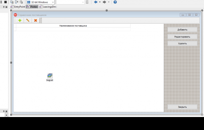The width and height of the screenshot is (204, 130).
Task: Open the 32-bit Windows platform dropdown
Action: (40, 2)
